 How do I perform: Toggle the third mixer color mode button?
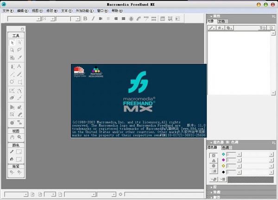tap(214, 166)
